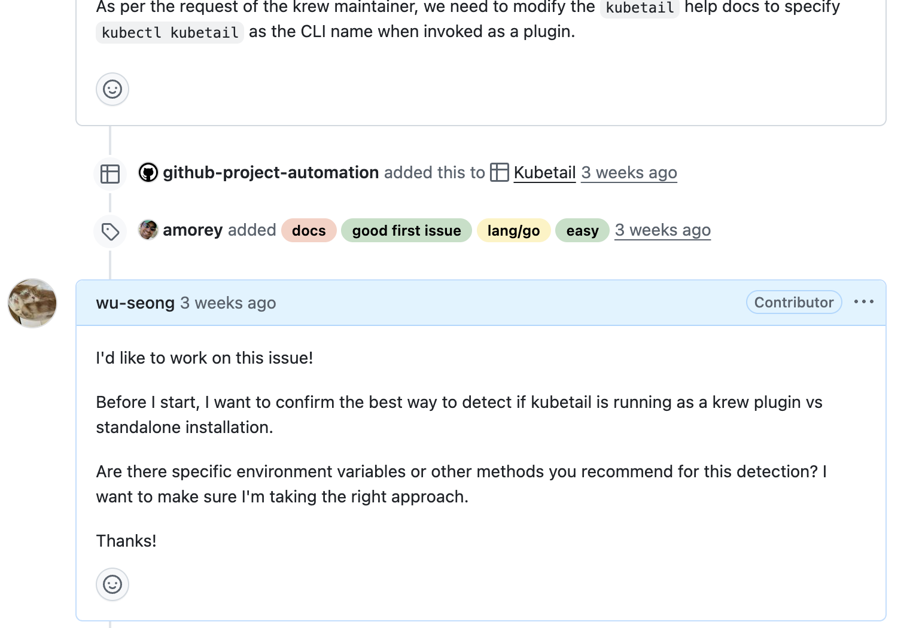Open the github-project-automation profile link

point(270,173)
